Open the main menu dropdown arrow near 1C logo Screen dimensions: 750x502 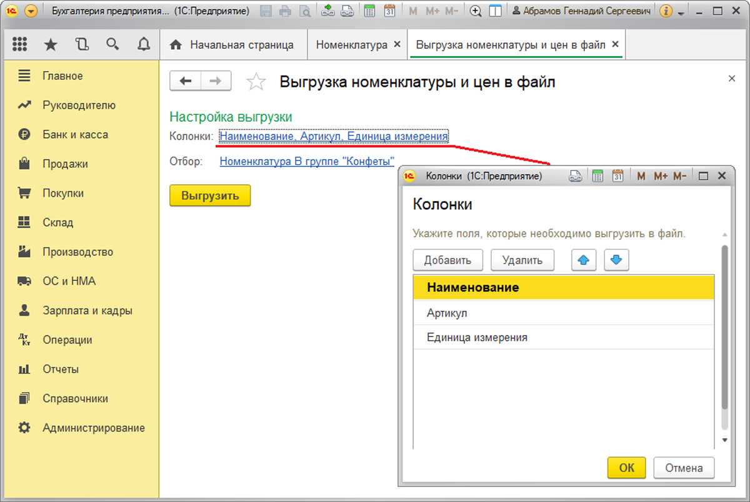[31, 11]
